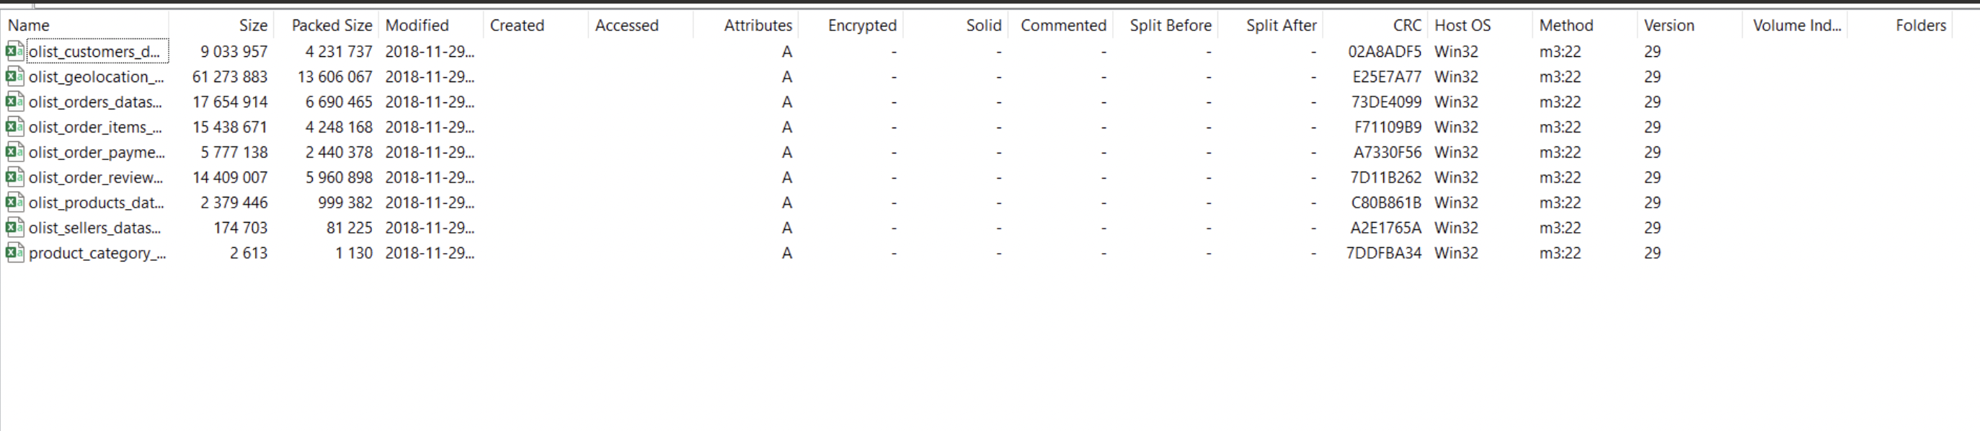The height and width of the screenshot is (431, 1980).
Task: Sort entries by CRC value
Action: coord(1406,25)
